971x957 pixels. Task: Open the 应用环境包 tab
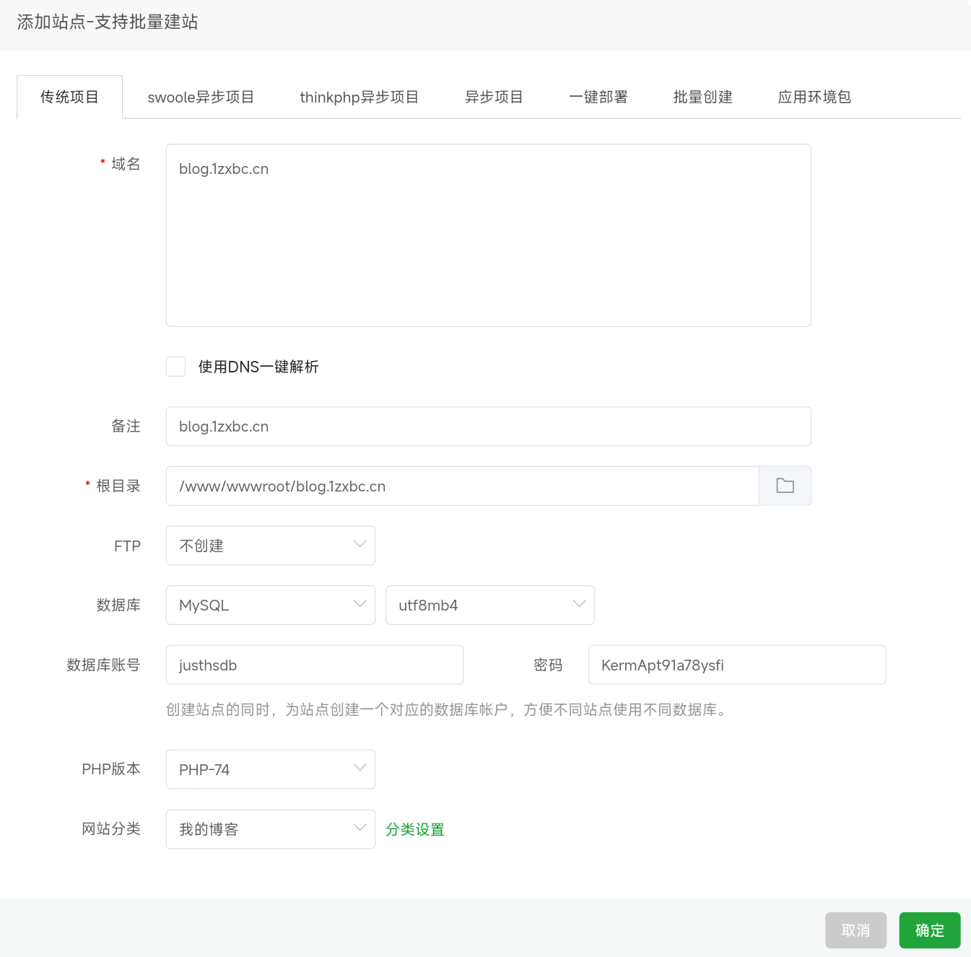pos(814,97)
